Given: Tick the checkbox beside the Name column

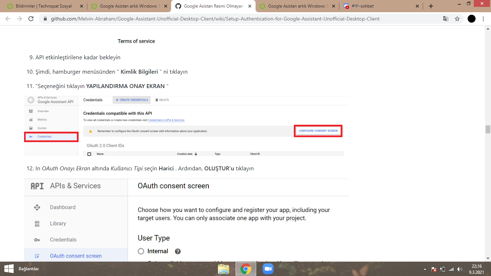Looking at the screenshot, I should click(x=90, y=154).
